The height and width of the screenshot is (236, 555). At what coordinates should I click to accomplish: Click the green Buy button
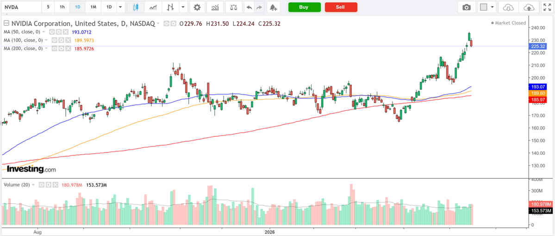(x=305, y=7)
